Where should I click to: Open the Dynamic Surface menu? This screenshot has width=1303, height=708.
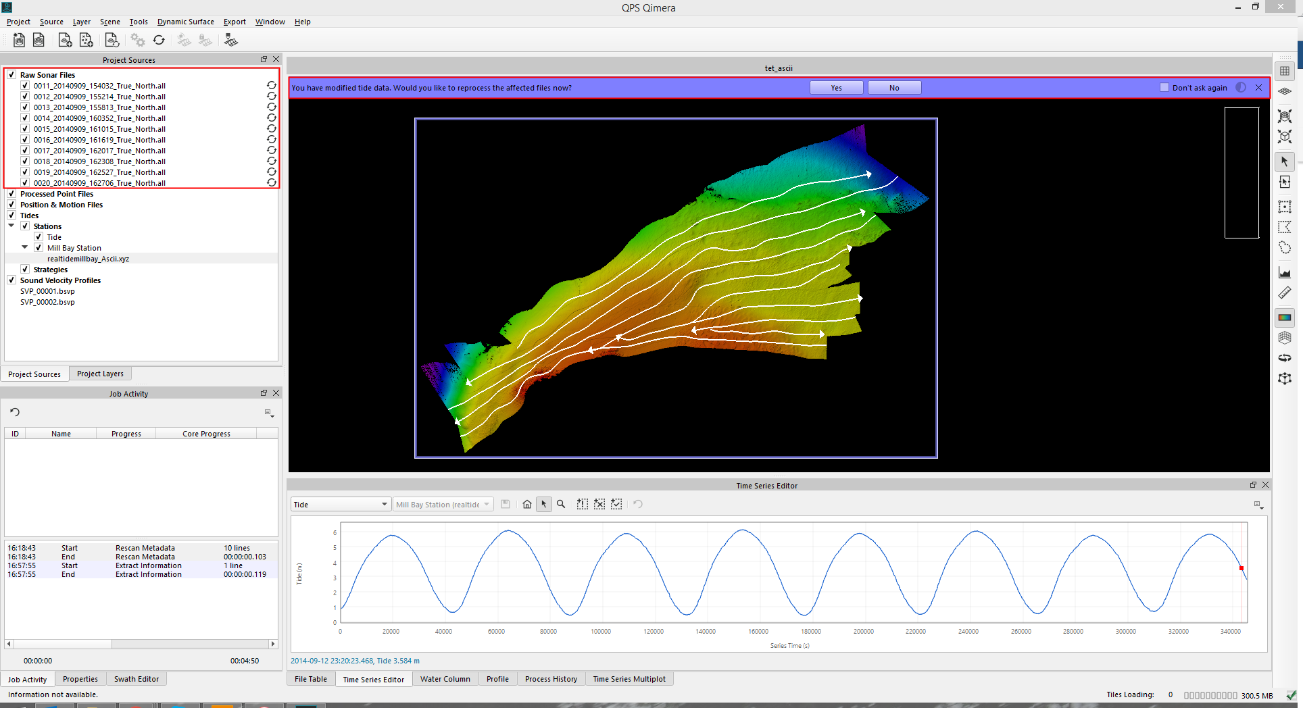pos(185,22)
